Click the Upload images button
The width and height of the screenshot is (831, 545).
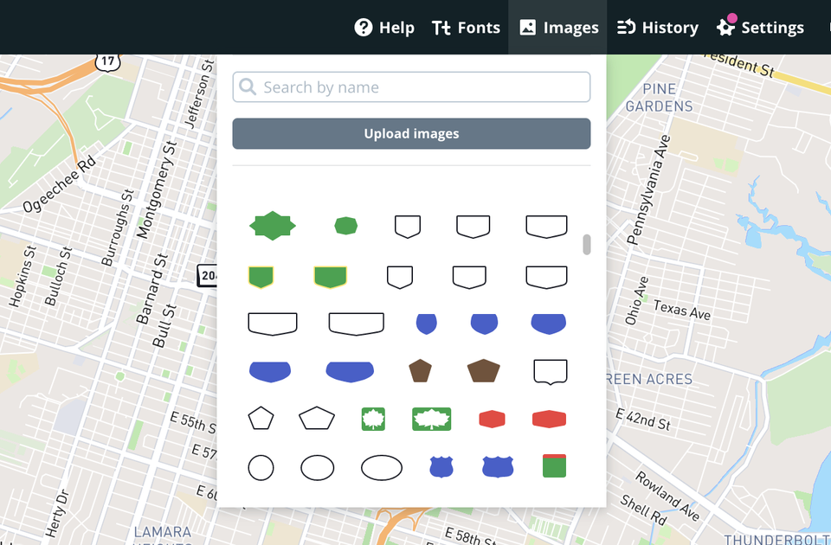411,134
